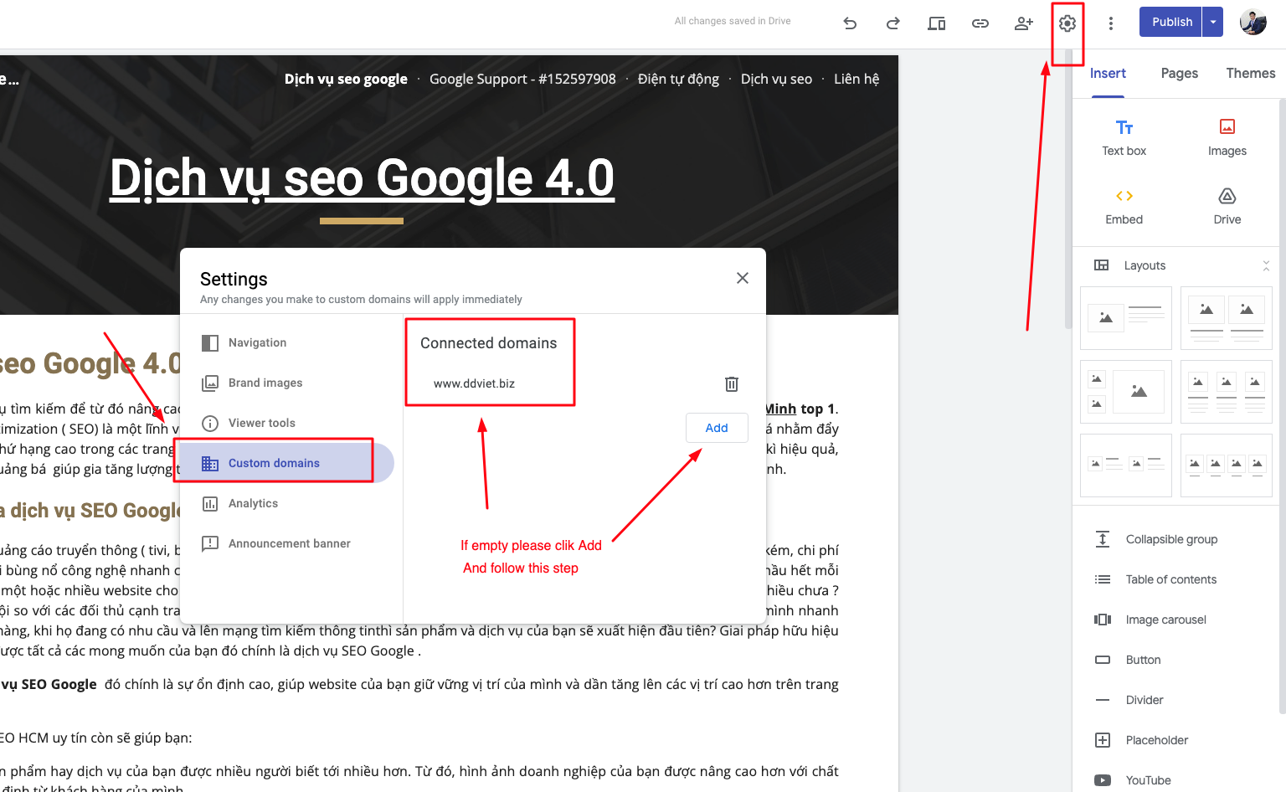Insert a Text box

point(1124,138)
